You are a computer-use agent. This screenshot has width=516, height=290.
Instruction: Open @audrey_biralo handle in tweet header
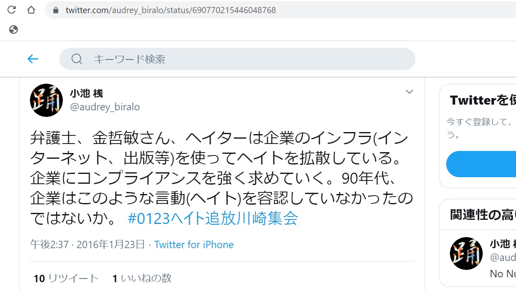105,107
